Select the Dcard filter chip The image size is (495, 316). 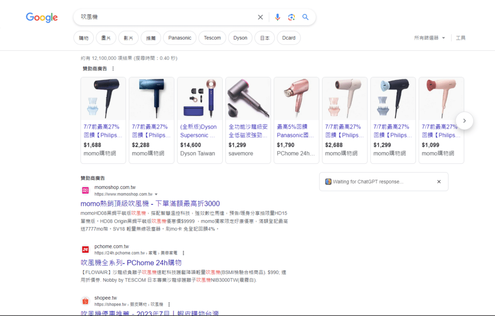[289, 38]
